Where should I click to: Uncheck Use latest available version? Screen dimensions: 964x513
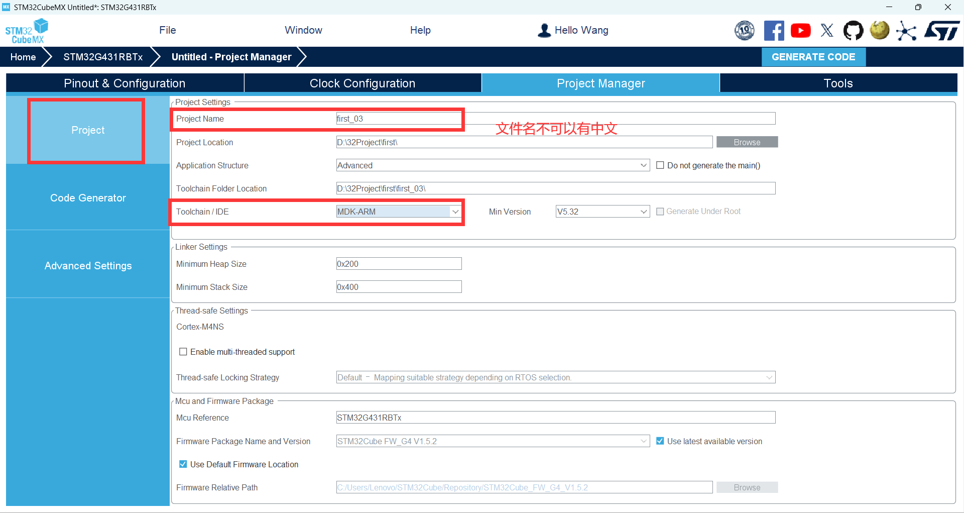click(660, 441)
